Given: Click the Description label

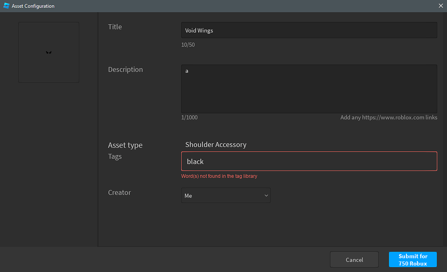Looking at the screenshot, I should tap(125, 69).
